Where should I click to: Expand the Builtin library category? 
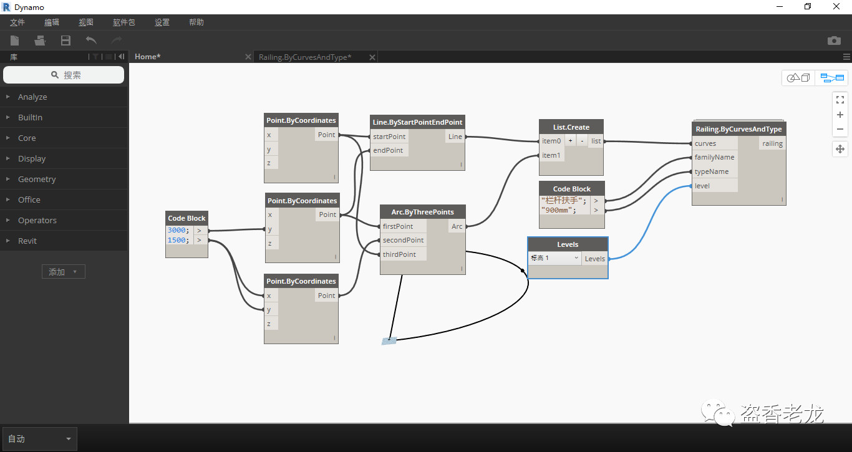pos(64,117)
